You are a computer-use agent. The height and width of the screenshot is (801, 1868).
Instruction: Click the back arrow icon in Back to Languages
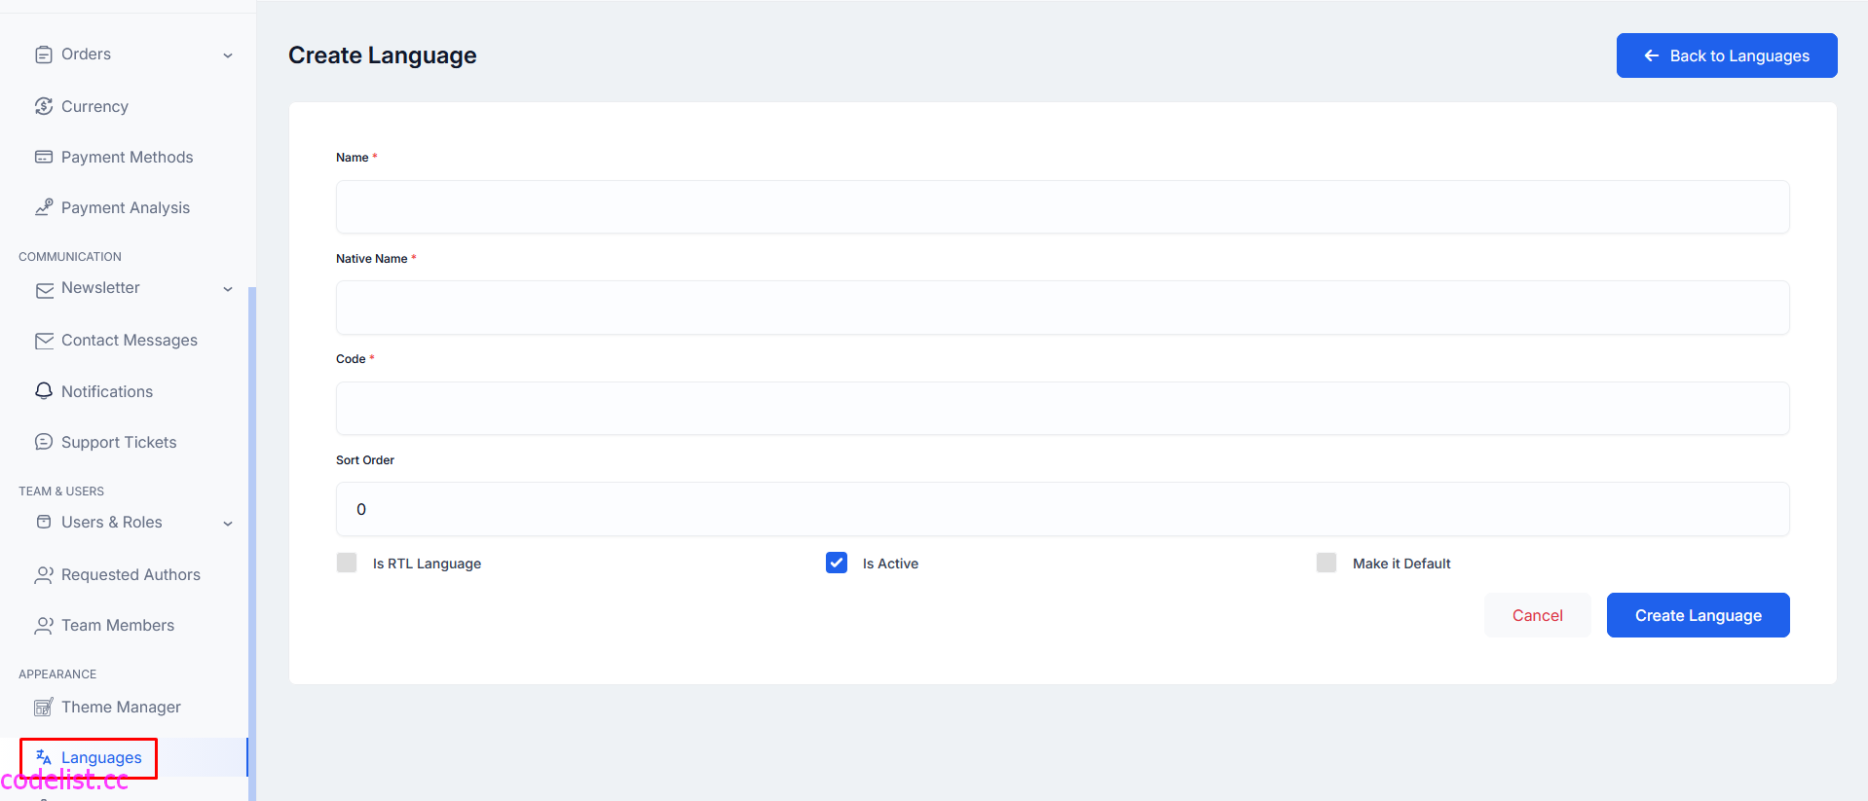(1652, 55)
